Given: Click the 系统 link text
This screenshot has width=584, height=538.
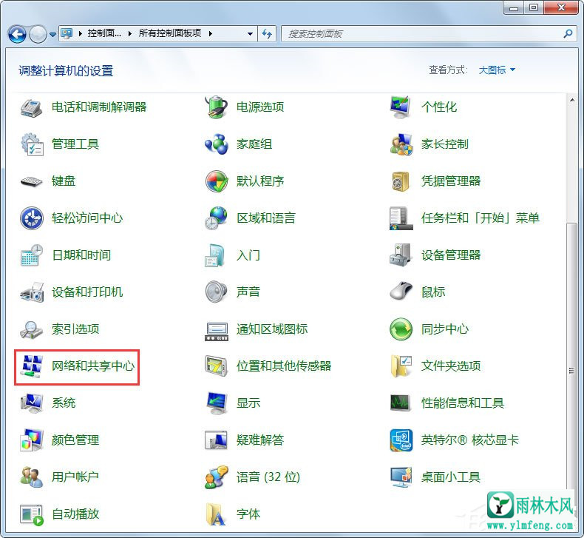Looking at the screenshot, I should 64,403.
